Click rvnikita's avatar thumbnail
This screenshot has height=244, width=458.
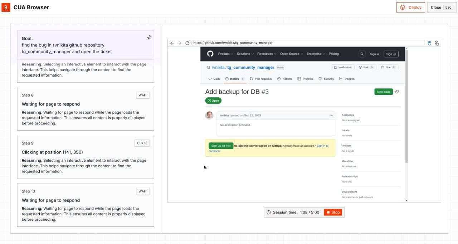tap(209, 116)
